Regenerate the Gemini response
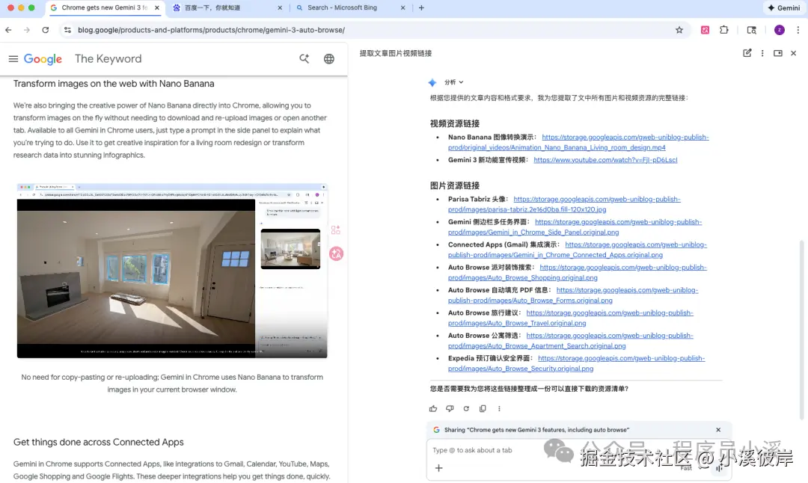Image resolution: width=808 pixels, height=483 pixels. (465, 408)
